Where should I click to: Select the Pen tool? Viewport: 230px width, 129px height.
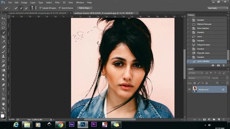pyautogui.click(x=3, y=85)
